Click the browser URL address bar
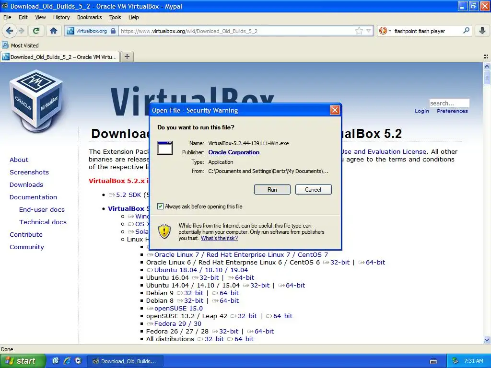 tap(236, 31)
